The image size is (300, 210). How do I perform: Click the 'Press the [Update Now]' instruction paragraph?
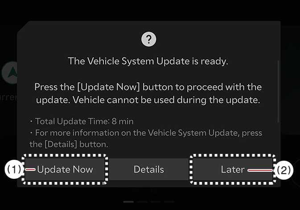[148, 93]
